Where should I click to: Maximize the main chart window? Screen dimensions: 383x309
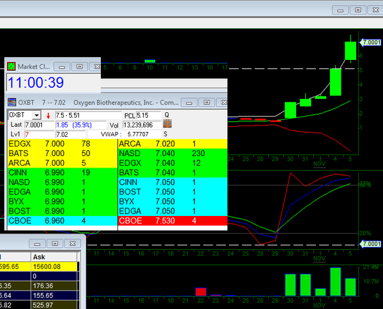point(358,10)
